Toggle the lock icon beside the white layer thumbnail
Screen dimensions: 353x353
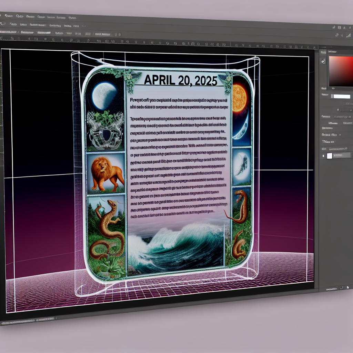click(323, 156)
